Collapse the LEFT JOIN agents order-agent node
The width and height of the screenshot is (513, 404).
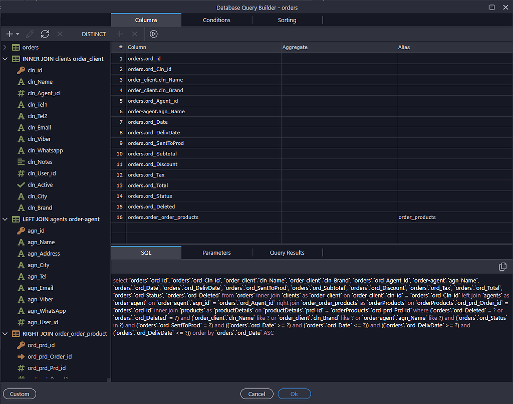tap(5, 219)
